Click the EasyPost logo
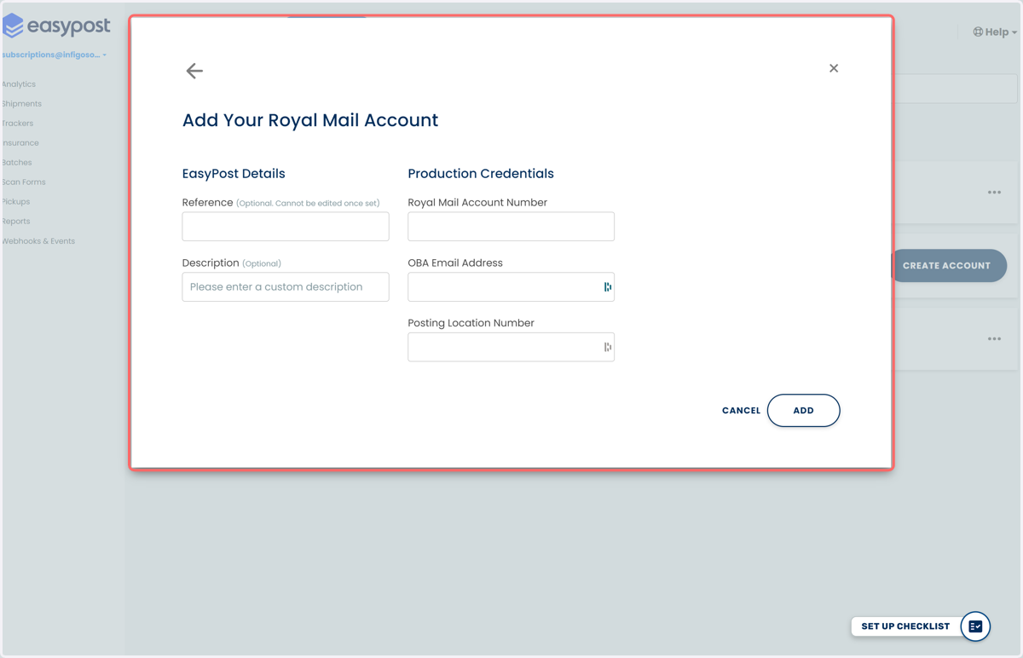Screen dimensions: 1023x658 pos(57,26)
